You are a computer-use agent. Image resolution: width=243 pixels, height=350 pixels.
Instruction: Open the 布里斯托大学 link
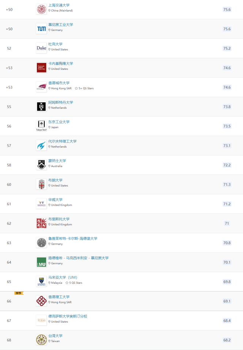pyautogui.click(x=59, y=219)
